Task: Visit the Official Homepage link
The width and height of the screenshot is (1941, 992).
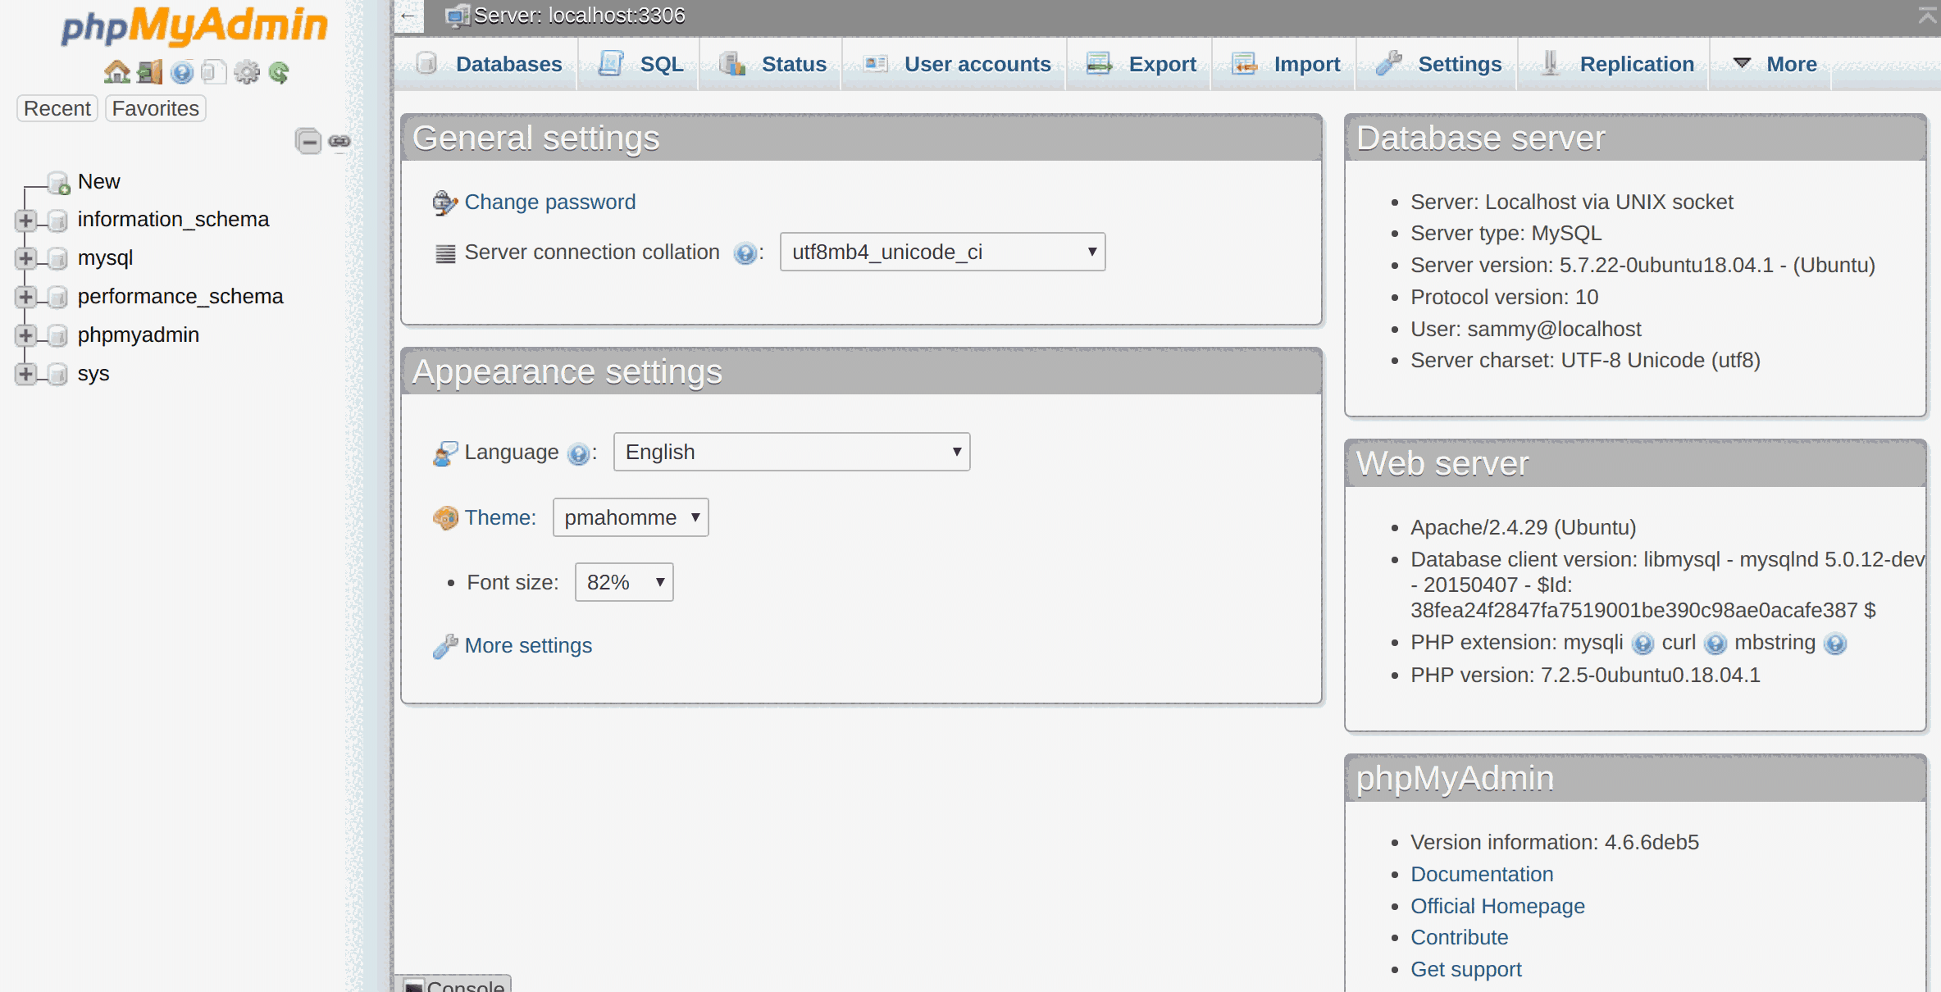Action: pyautogui.click(x=1497, y=906)
